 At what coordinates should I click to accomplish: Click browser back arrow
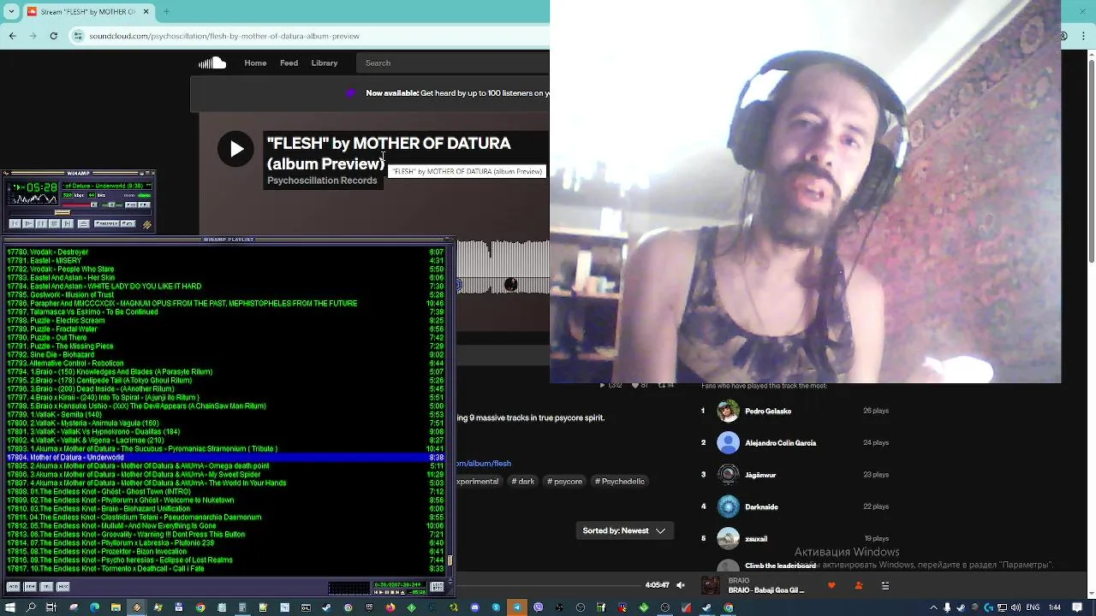click(x=12, y=36)
